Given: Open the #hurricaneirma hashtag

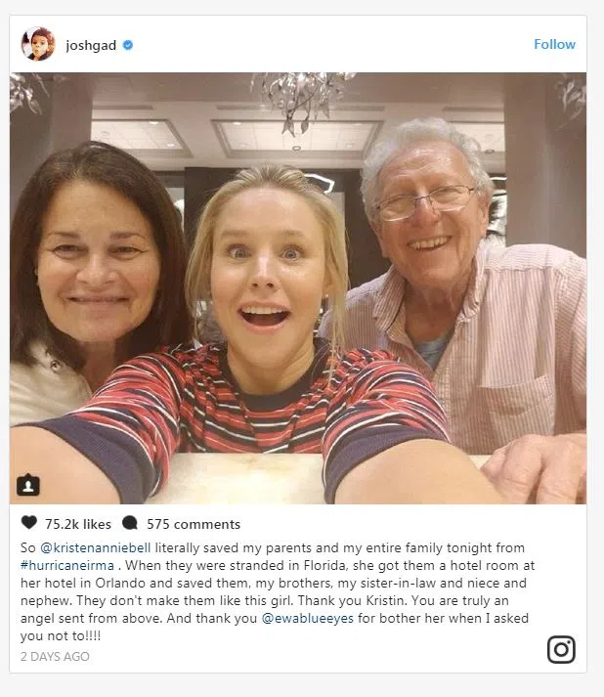Looking at the screenshot, I should 67,565.
